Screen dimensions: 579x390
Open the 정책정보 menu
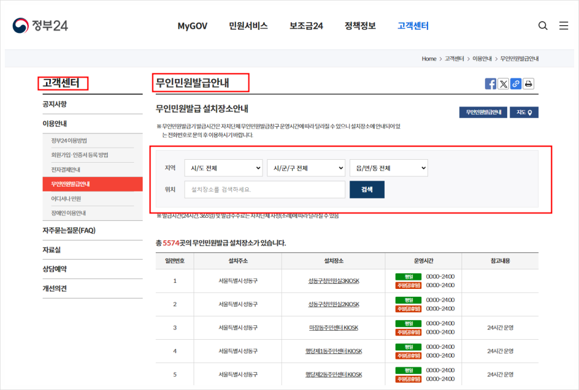coord(358,26)
